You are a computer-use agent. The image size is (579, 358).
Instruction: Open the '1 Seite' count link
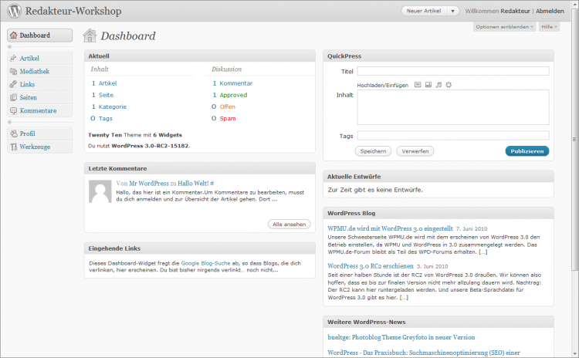click(x=102, y=95)
